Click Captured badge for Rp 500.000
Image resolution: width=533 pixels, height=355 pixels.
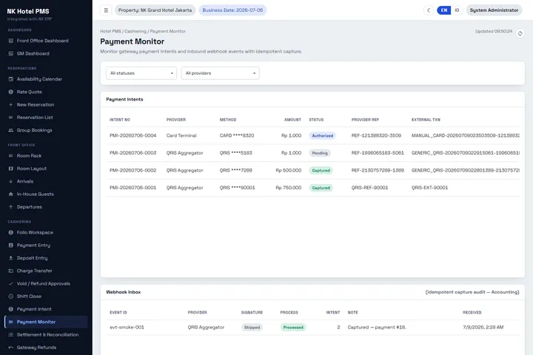pos(321,170)
